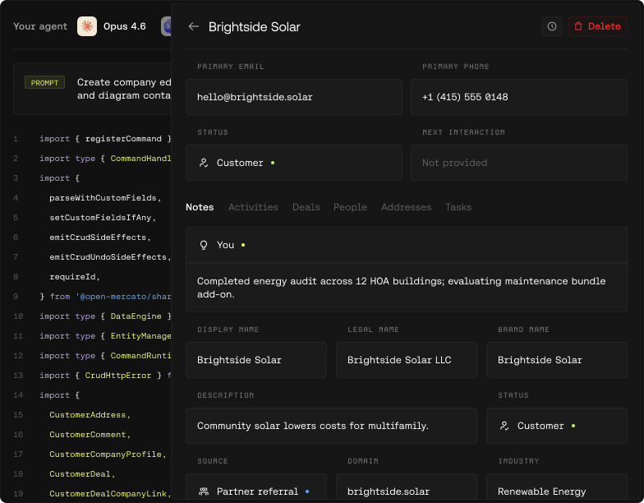The image size is (644, 503).
Task: Click code line emitCrudSideEffects
Action: click(100, 238)
